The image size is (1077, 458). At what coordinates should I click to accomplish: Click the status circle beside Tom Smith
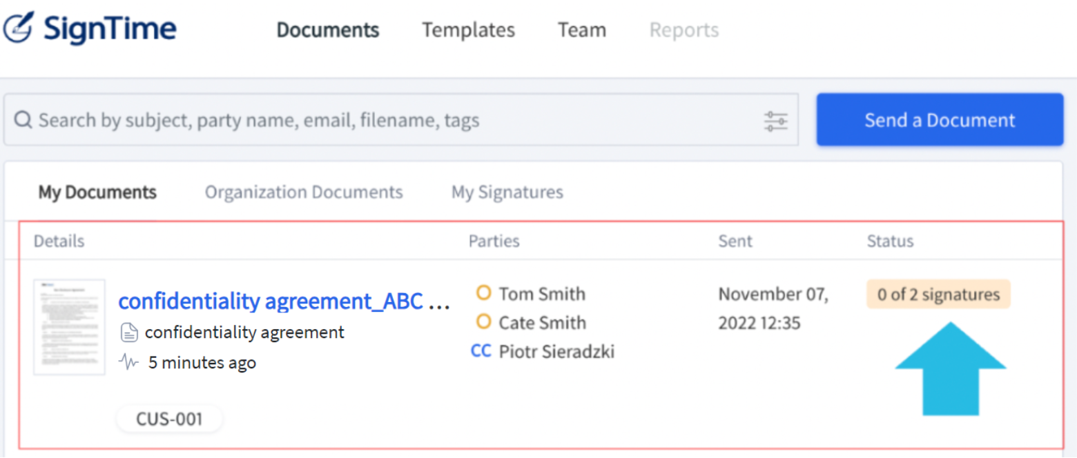click(483, 293)
